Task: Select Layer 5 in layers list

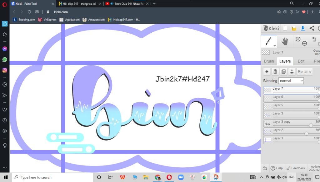Action: [x=292, y=107]
